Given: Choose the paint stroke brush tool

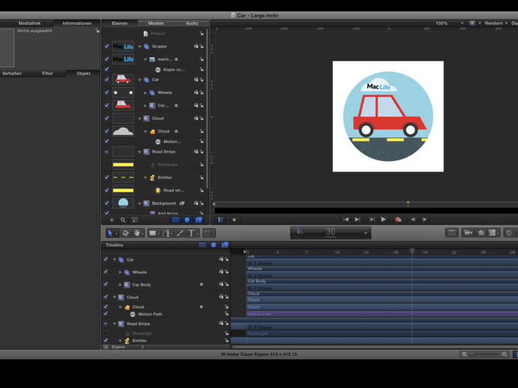Looking at the screenshot, I should 180,233.
